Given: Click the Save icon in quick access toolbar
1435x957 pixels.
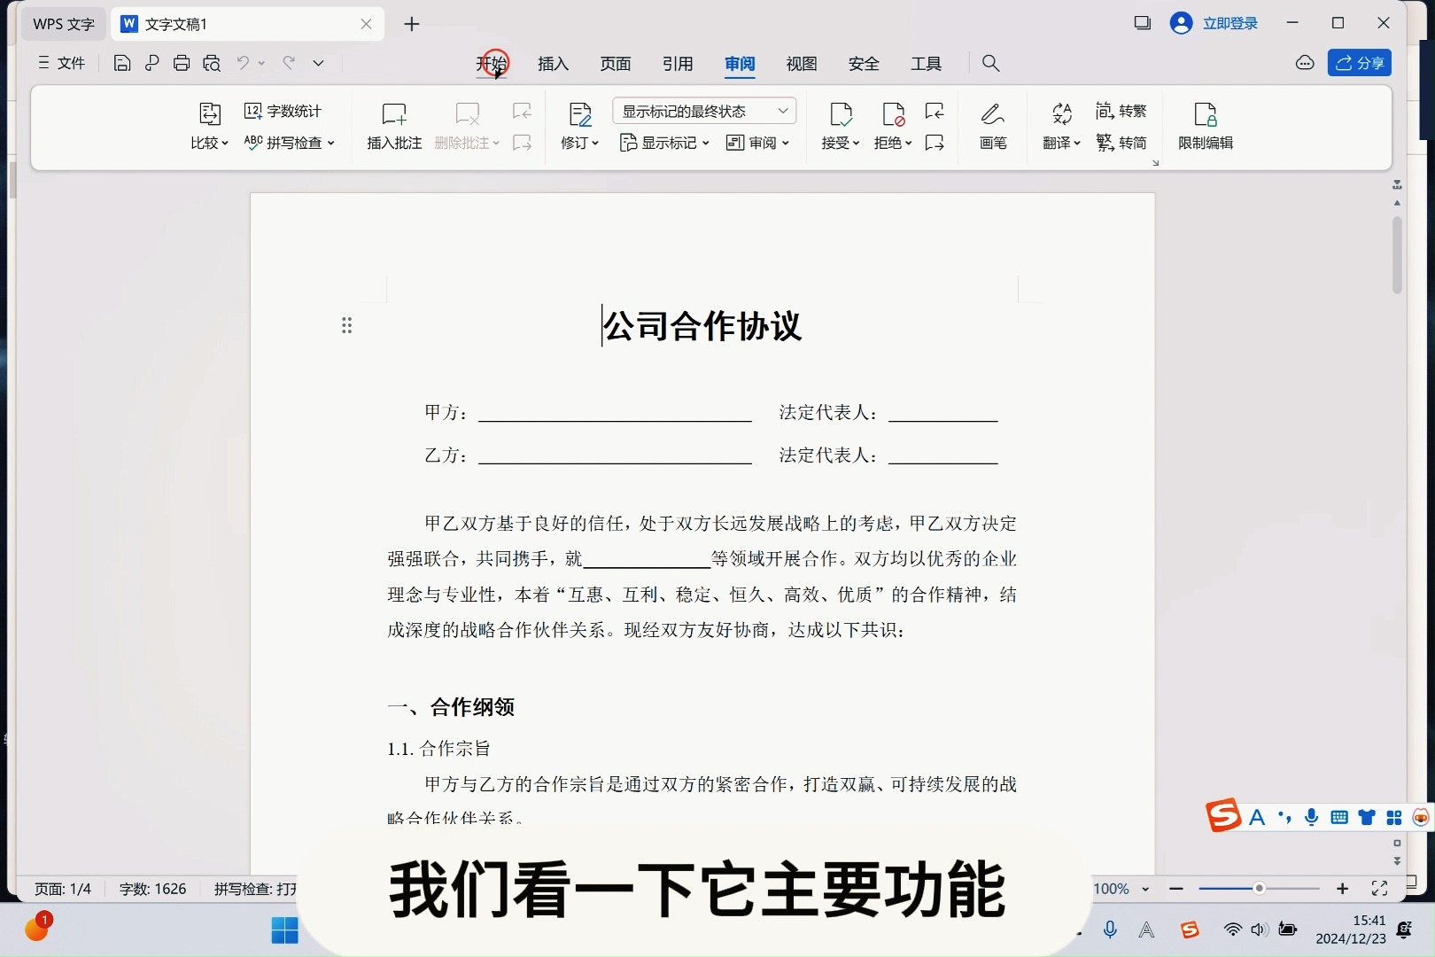Looking at the screenshot, I should [121, 63].
